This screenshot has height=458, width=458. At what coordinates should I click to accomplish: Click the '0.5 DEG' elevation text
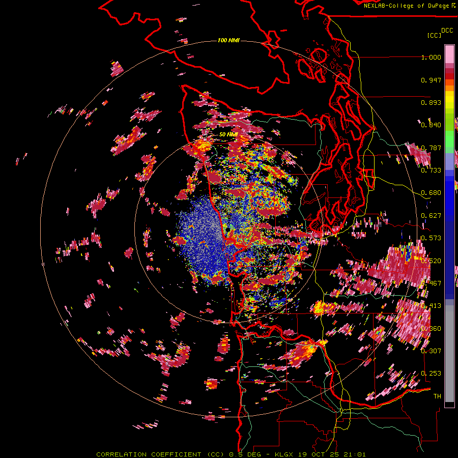[245, 454]
